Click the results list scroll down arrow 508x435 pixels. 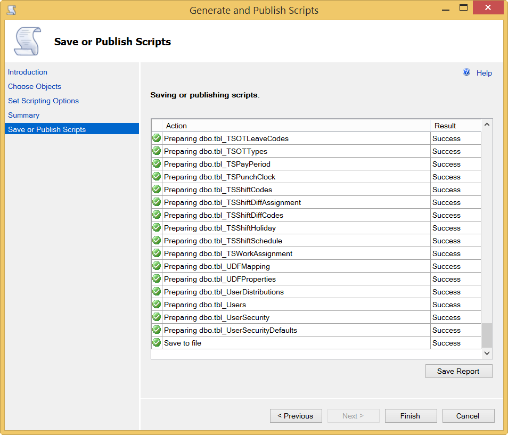click(x=487, y=353)
